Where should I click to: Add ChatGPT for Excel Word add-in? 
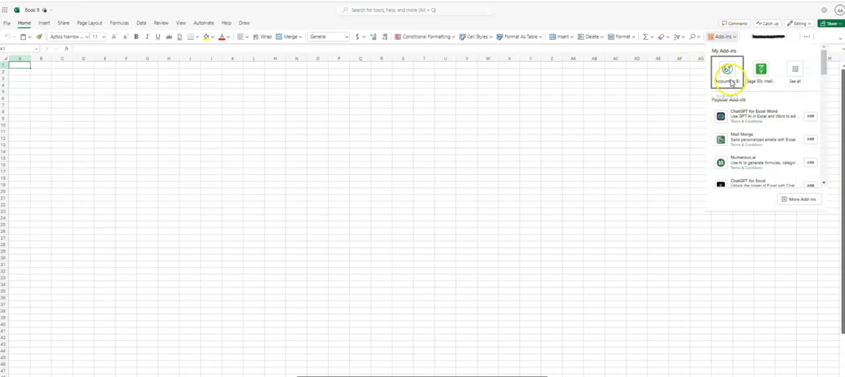(810, 116)
